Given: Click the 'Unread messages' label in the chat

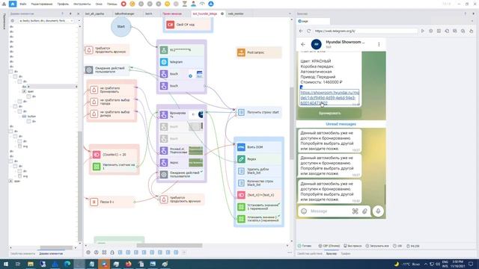Looking at the screenshot, I should [x=341, y=124].
